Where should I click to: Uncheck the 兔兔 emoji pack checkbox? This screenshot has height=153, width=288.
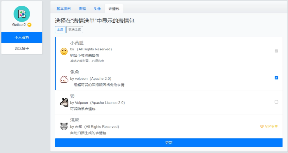[x=276, y=78]
